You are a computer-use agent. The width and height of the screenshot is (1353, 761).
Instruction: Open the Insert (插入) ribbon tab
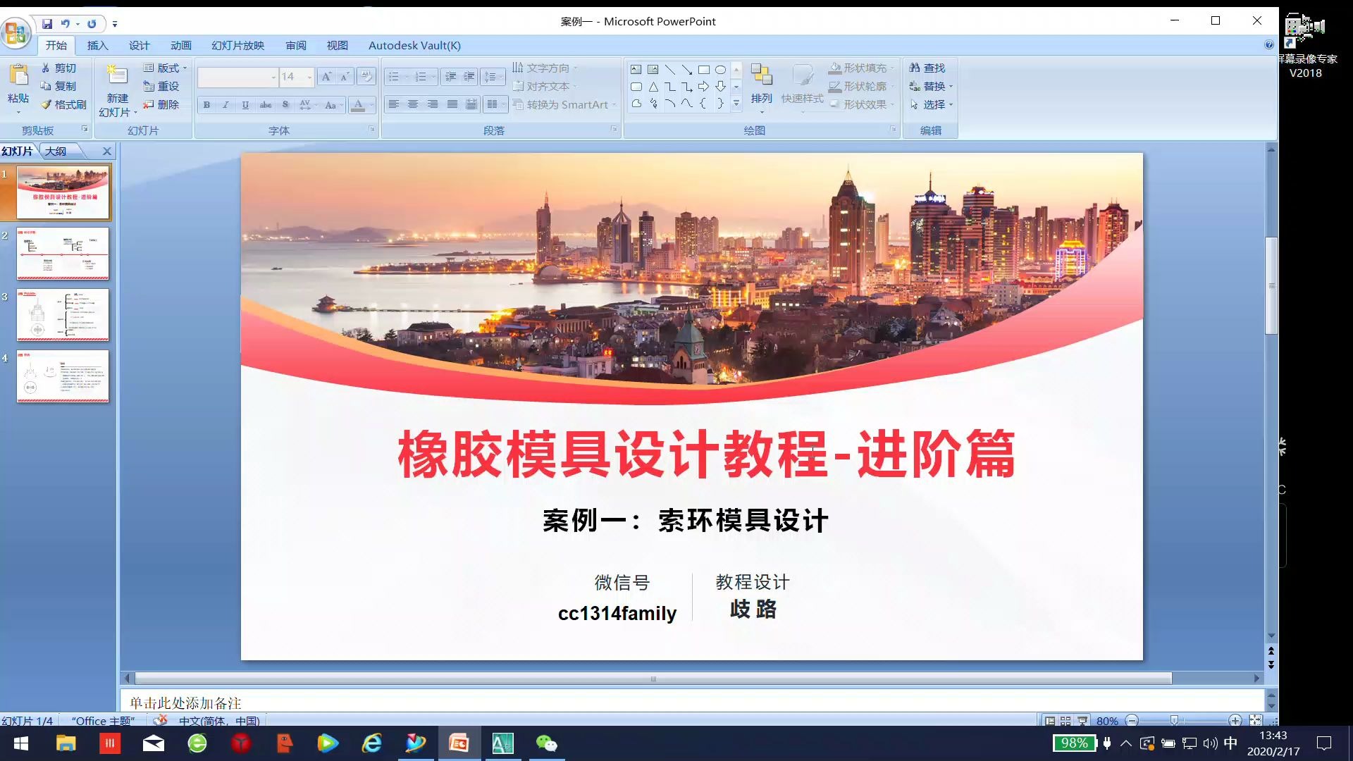(97, 45)
